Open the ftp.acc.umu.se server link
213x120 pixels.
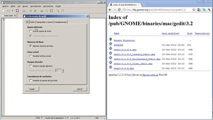coord(150,75)
